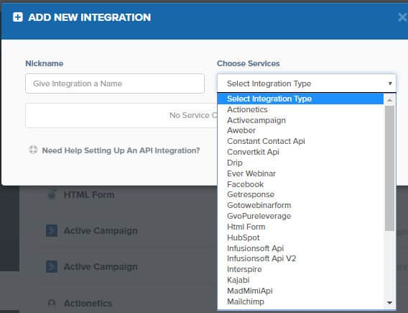Click the dropdown scrollbar thumb
Viewport: 408px width, 313px height.
389,168
